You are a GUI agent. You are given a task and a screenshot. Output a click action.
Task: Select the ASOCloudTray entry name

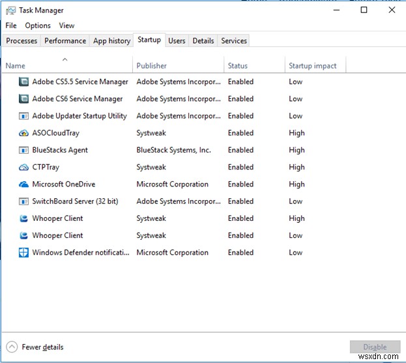(x=55, y=133)
